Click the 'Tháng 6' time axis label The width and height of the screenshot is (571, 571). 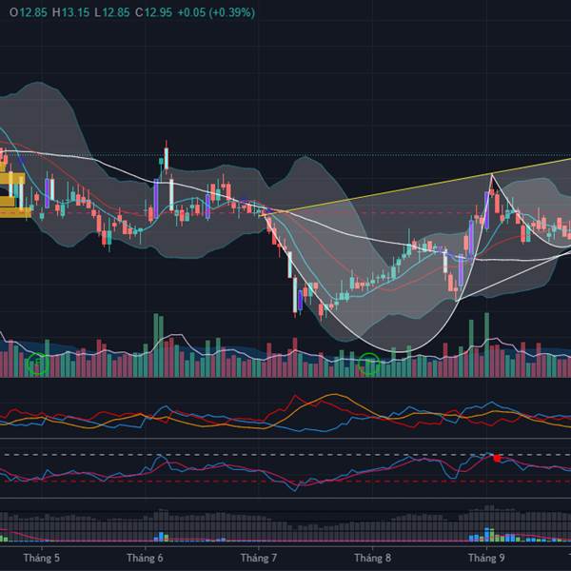pos(145,558)
